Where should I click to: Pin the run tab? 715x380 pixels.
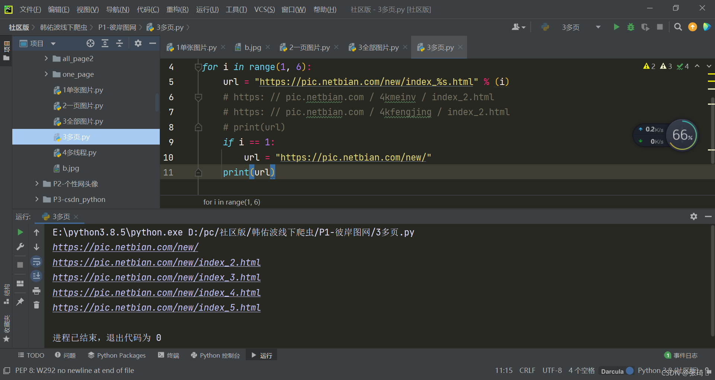(x=20, y=302)
